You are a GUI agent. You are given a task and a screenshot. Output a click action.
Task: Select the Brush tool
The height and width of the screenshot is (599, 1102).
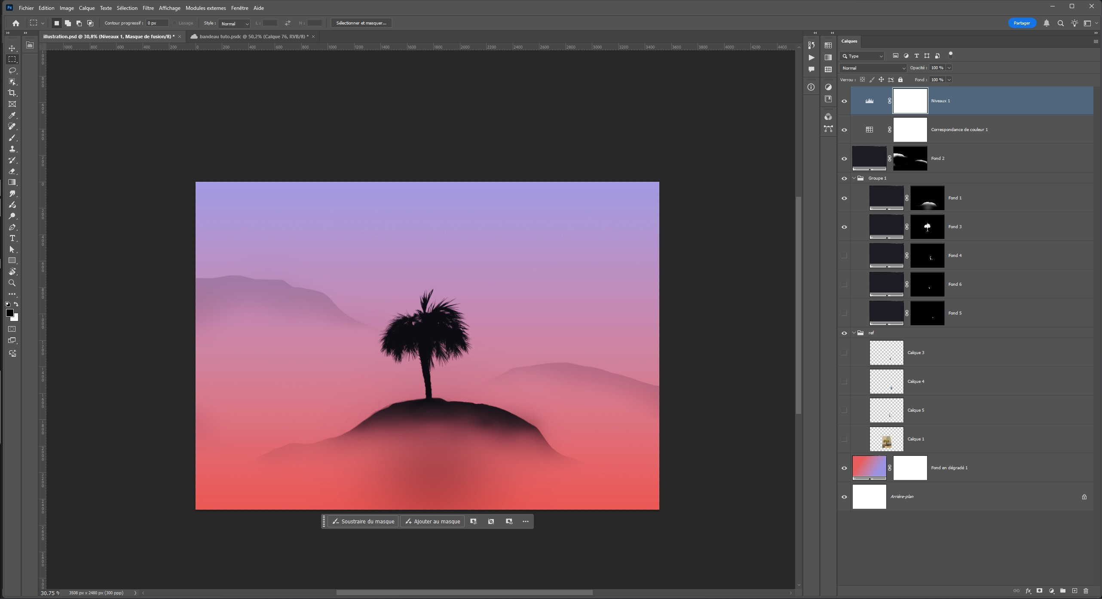[x=12, y=138]
